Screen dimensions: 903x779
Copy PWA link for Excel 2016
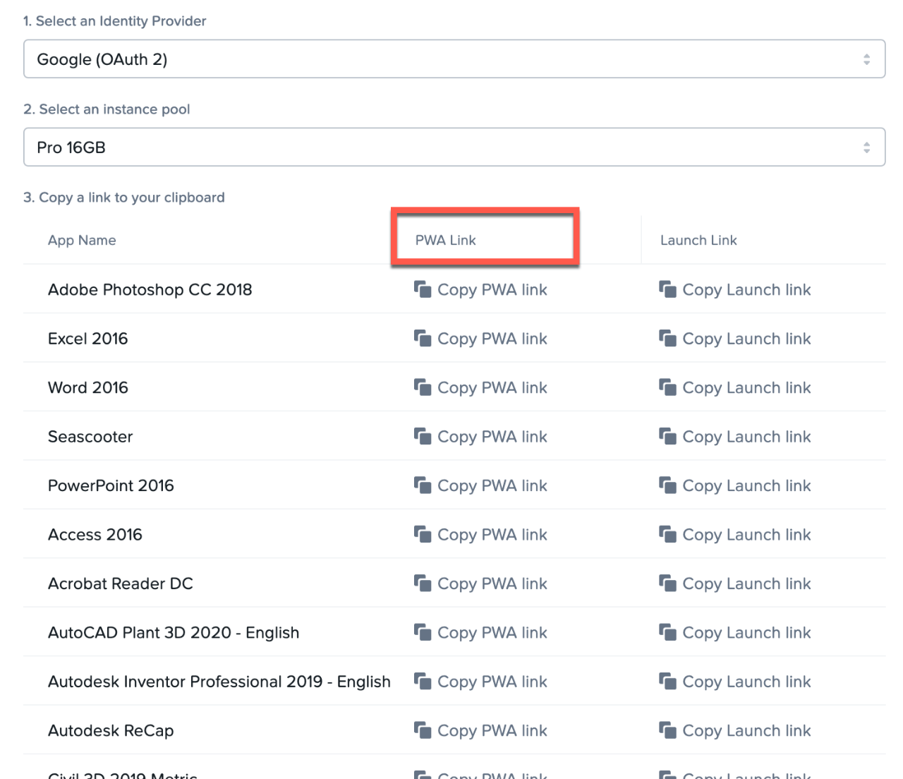491,339
